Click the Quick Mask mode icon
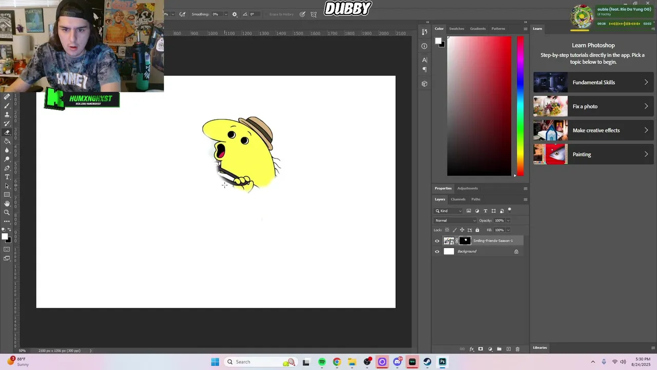 7,249
